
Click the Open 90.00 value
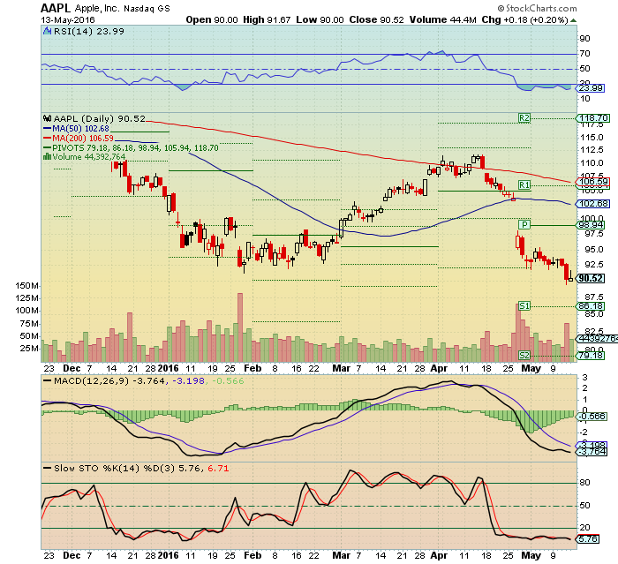point(212,19)
